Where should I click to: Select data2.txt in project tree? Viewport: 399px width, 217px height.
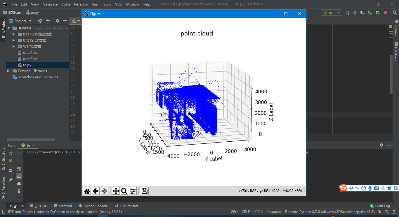point(30,59)
